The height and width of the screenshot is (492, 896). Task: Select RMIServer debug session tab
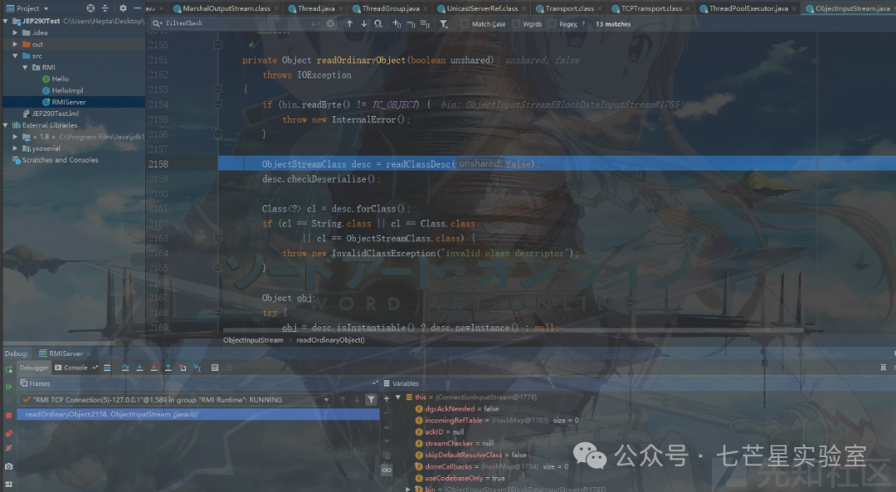[66, 353]
